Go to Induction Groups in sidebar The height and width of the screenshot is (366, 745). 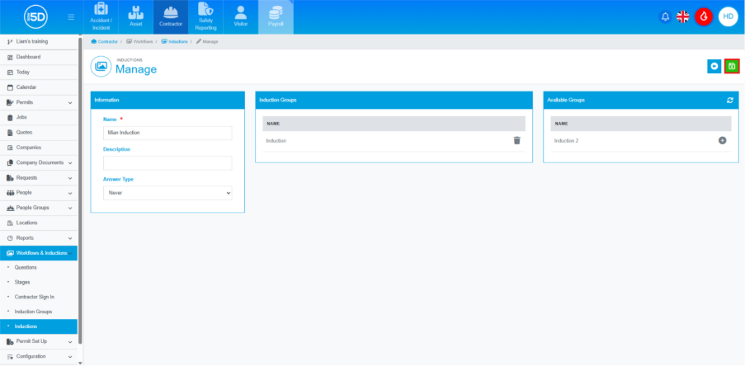33,312
